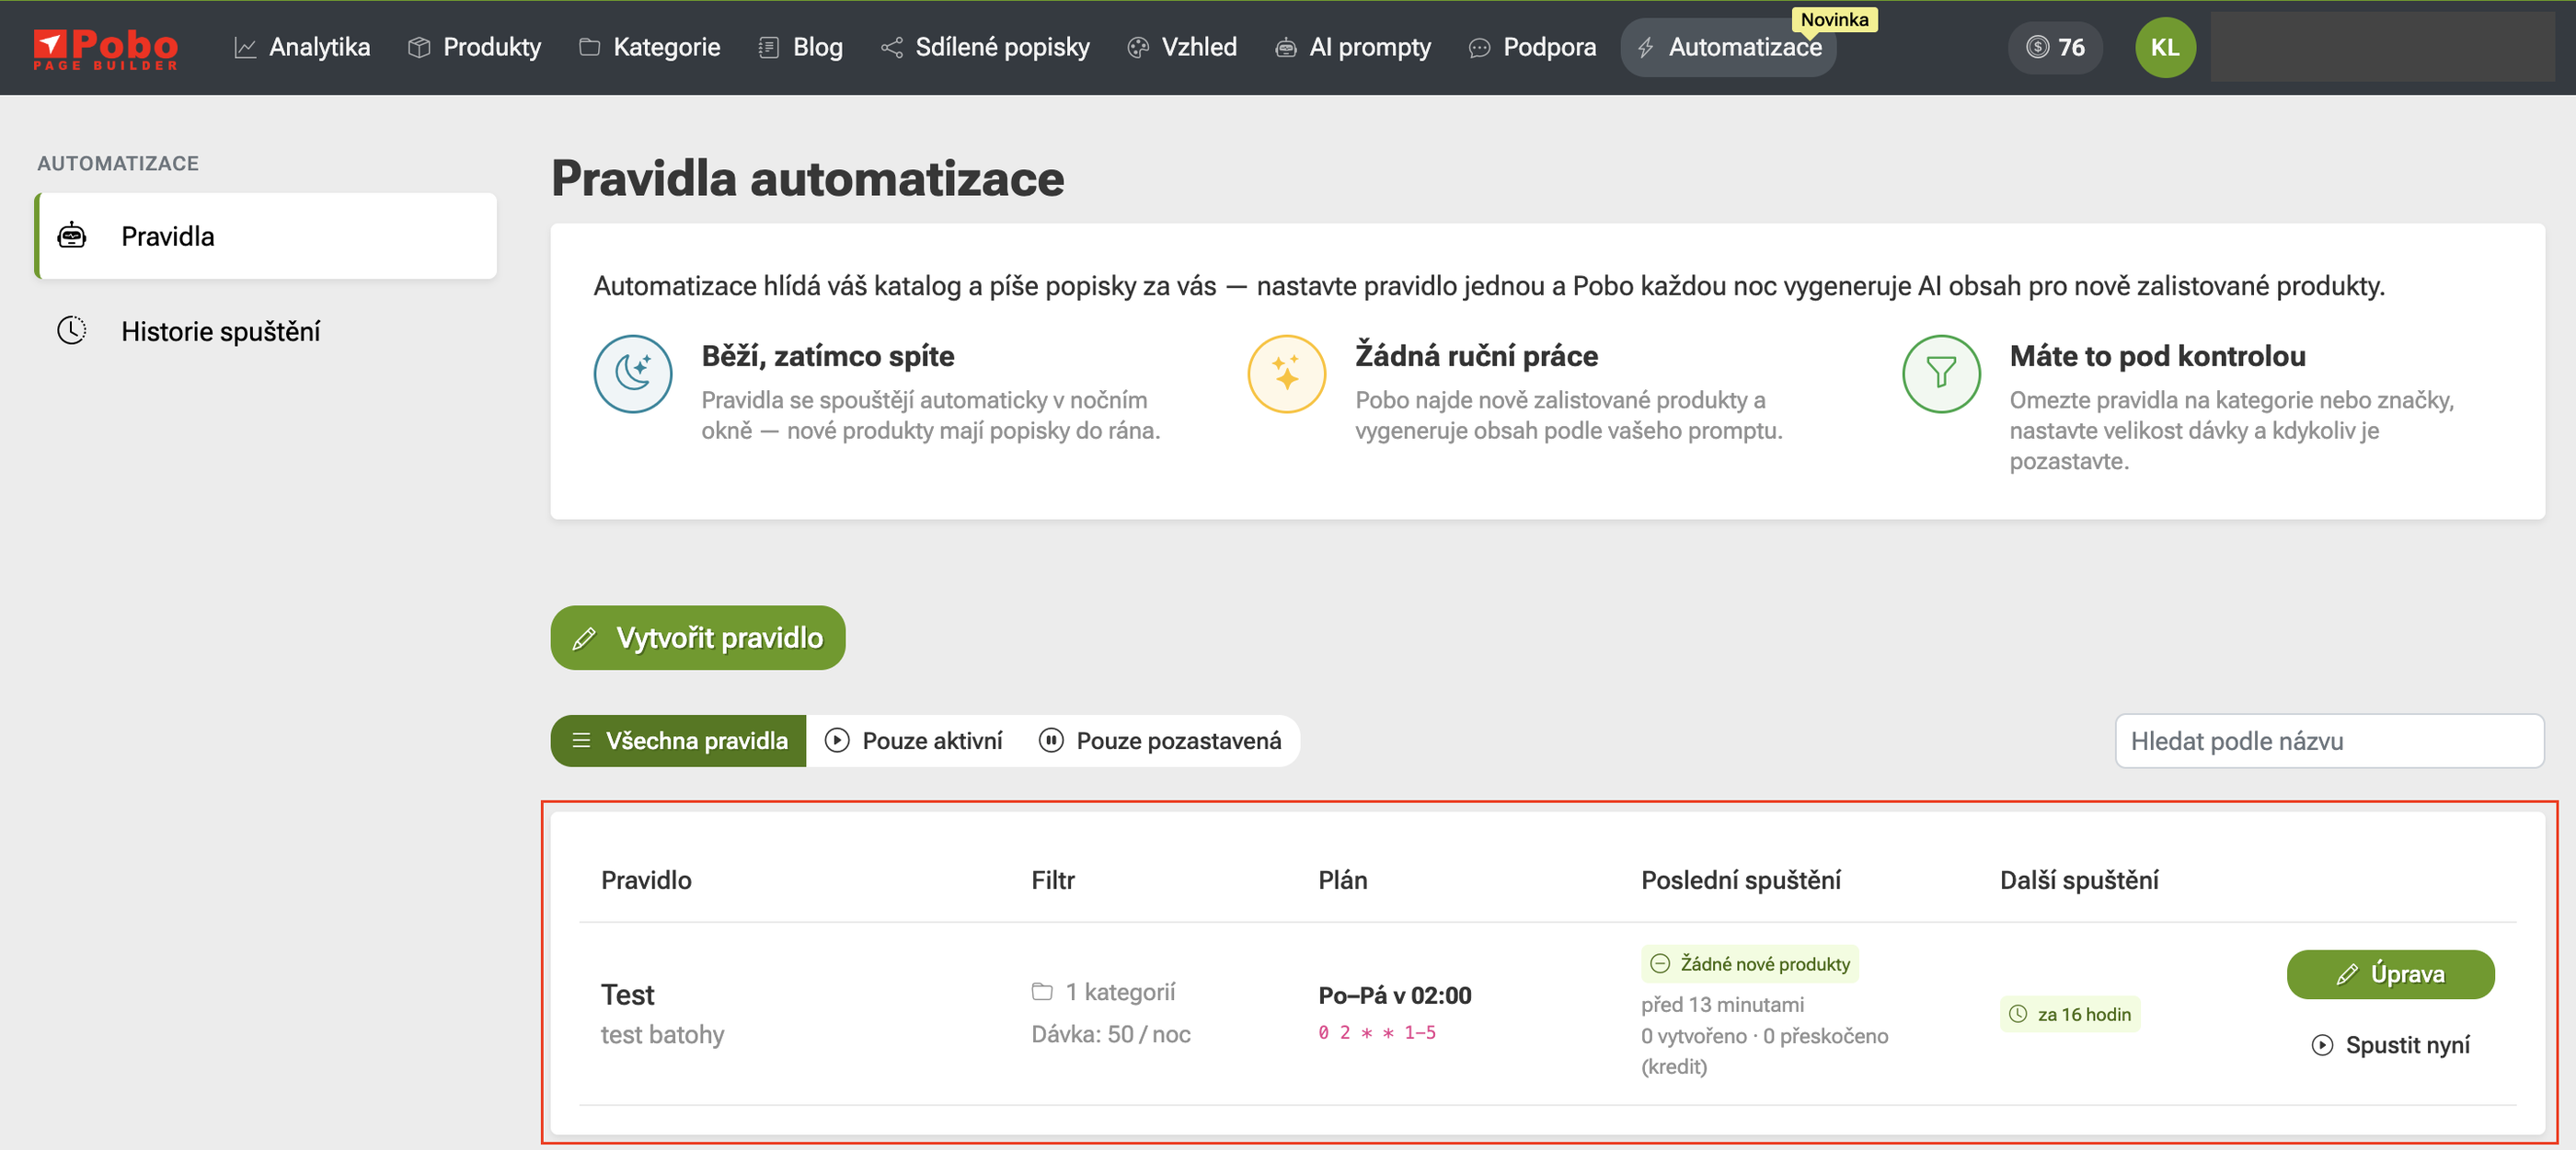Click the Blog document icon
Screen dimensions: 2576x1150
tap(768, 47)
